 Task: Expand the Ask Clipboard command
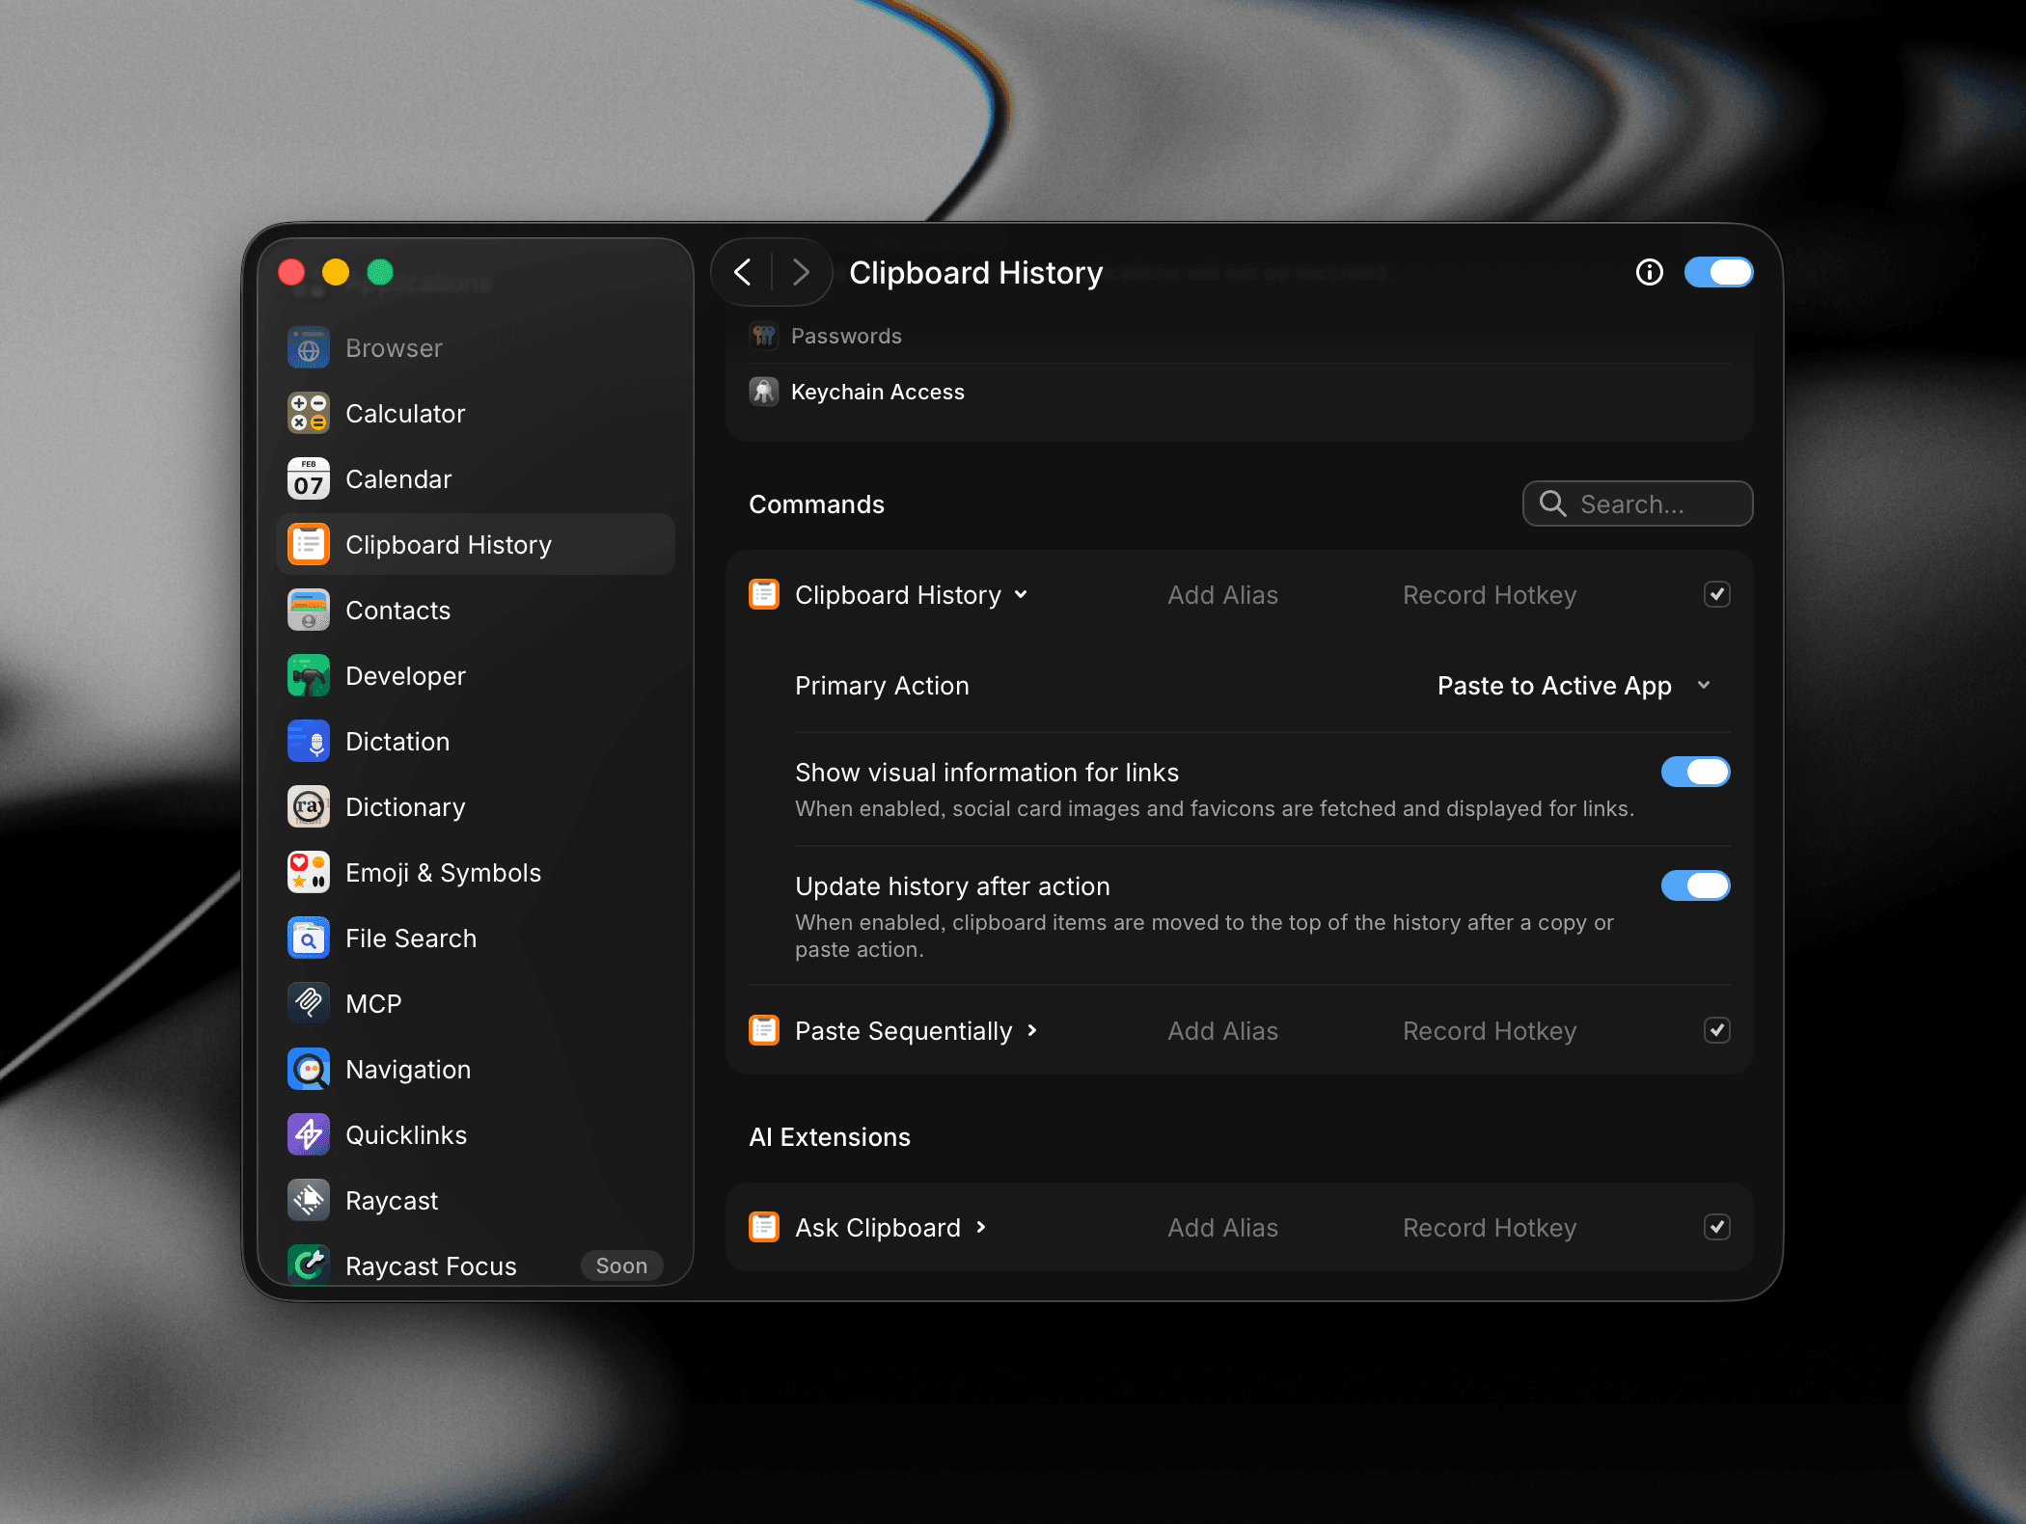(x=981, y=1228)
